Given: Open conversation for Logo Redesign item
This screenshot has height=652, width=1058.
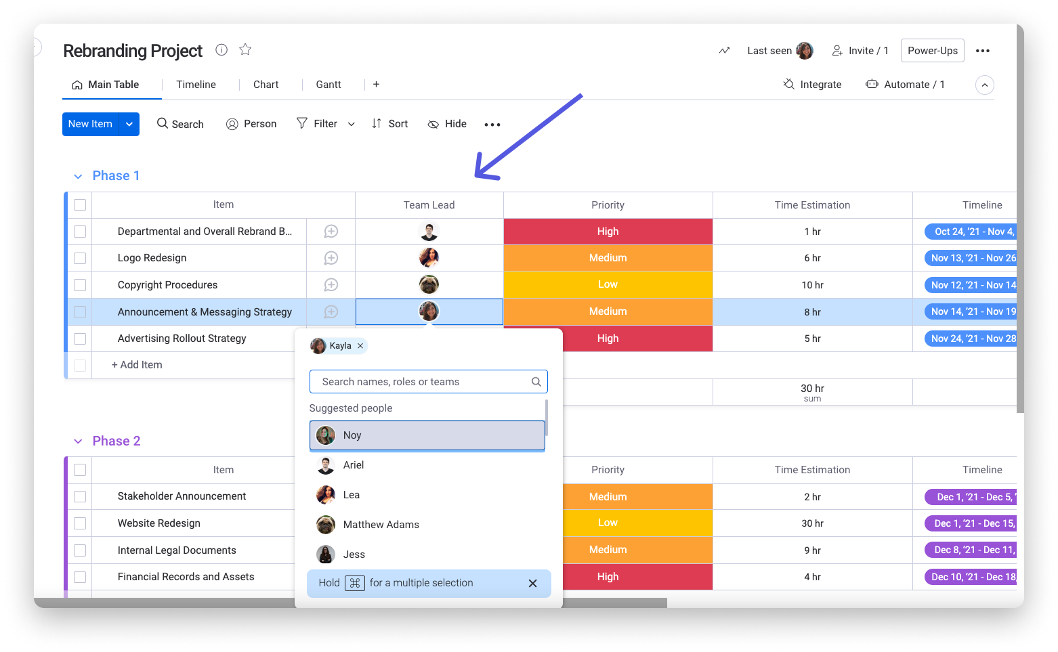Looking at the screenshot, I should (x=331, y=258).
